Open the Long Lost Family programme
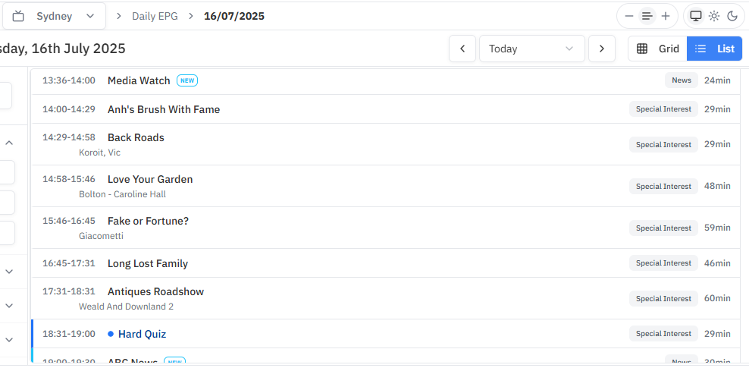The height and width of the screenshot is (368, 749). point(385,263)
